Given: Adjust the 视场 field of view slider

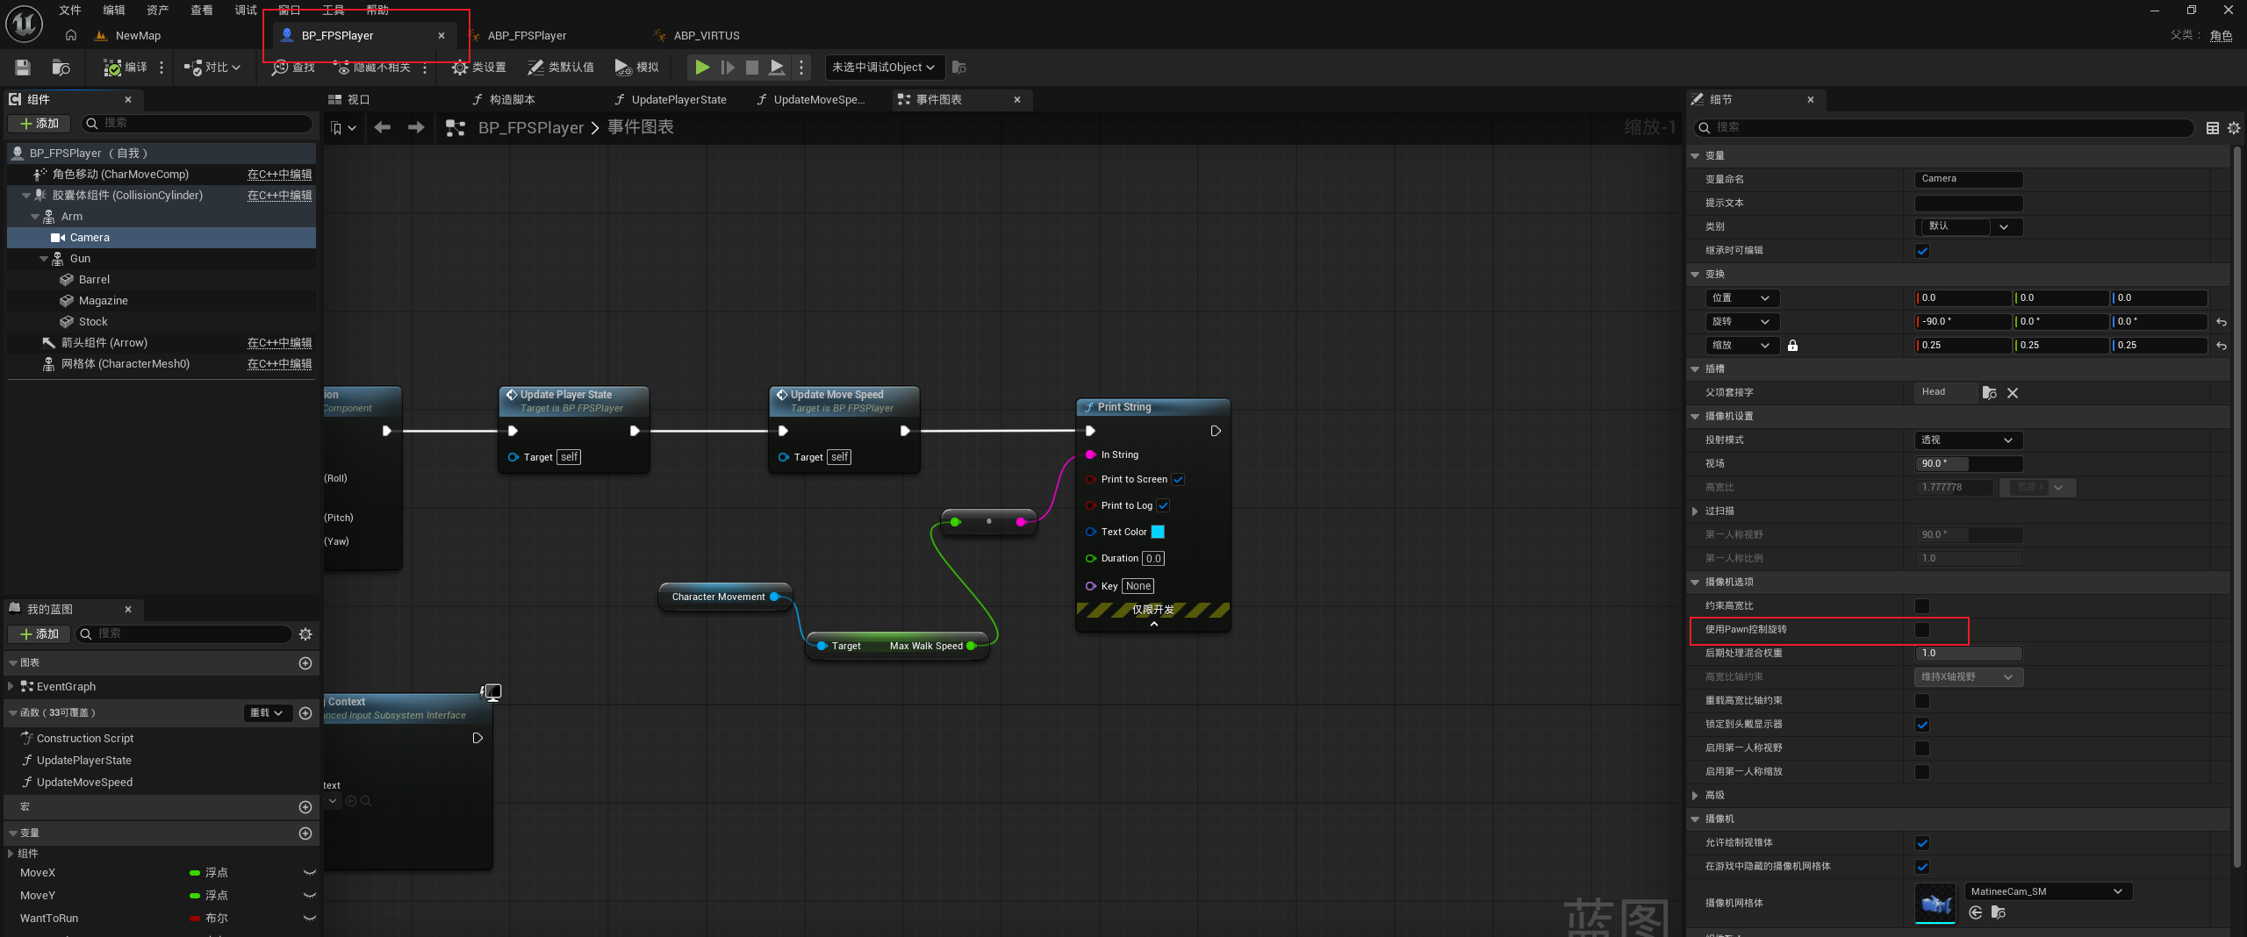Looking at the screenshot, I should (x=1969, y=464).
